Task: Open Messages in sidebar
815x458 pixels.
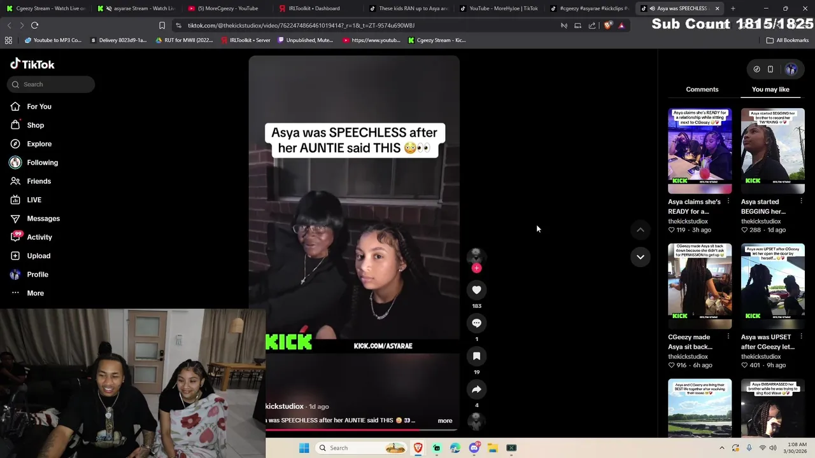Action: pos(43,218)
